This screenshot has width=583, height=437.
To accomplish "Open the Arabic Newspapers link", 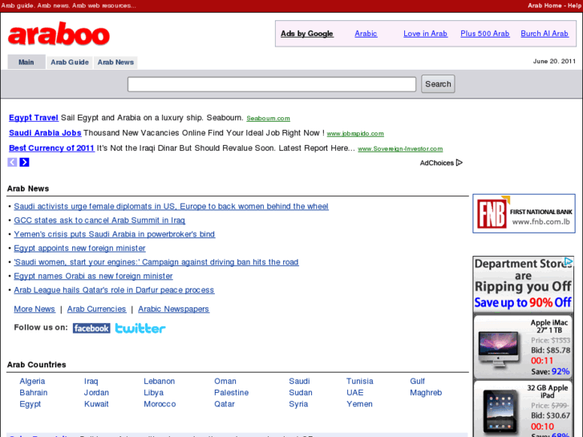I will pos(173,309).
